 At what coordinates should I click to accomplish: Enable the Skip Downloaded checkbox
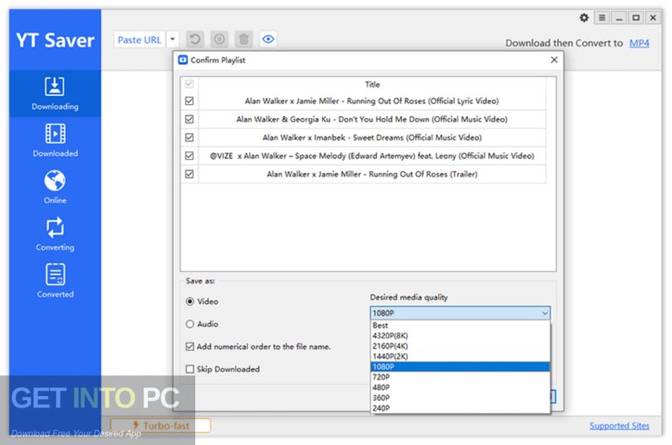point(190,369)
